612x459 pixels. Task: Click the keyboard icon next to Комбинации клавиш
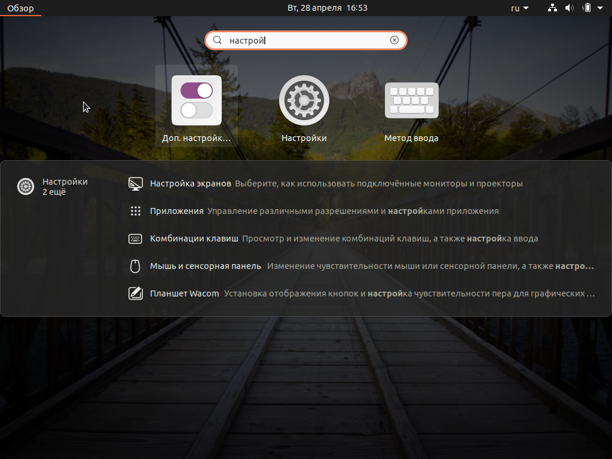(136, 238)
